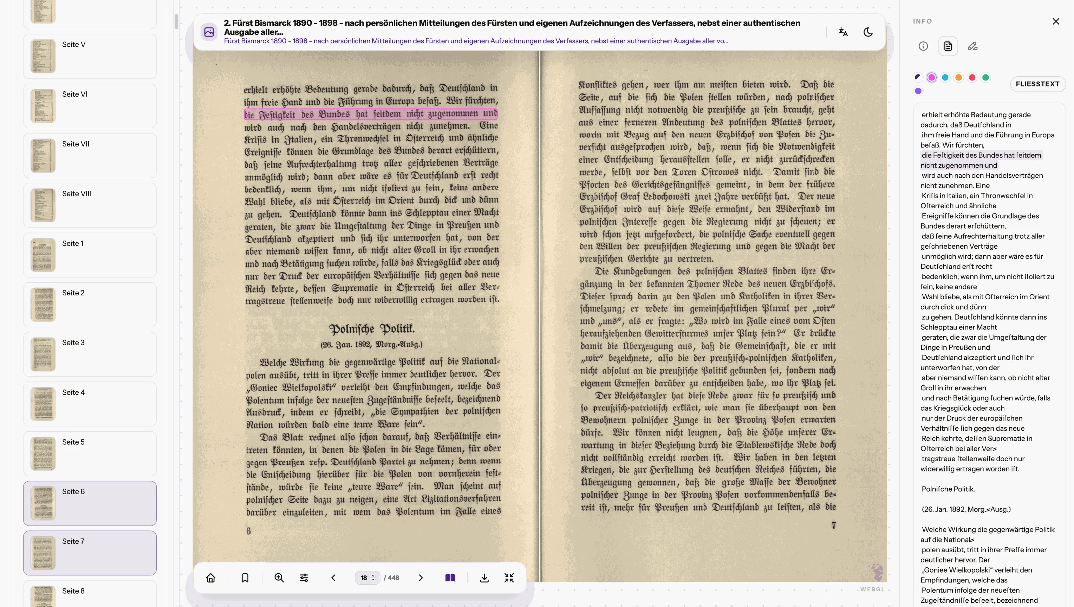The height and width of the screenshot is (607, 1074).
Task: Toggle the two-page book view
Action: pyautogui.click(x=450, y=578)
